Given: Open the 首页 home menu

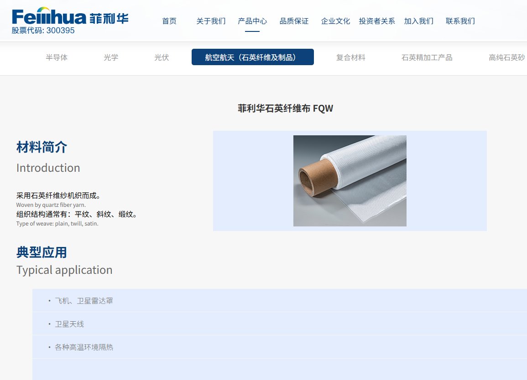Looking at the screenshot, I should (169, 21).
